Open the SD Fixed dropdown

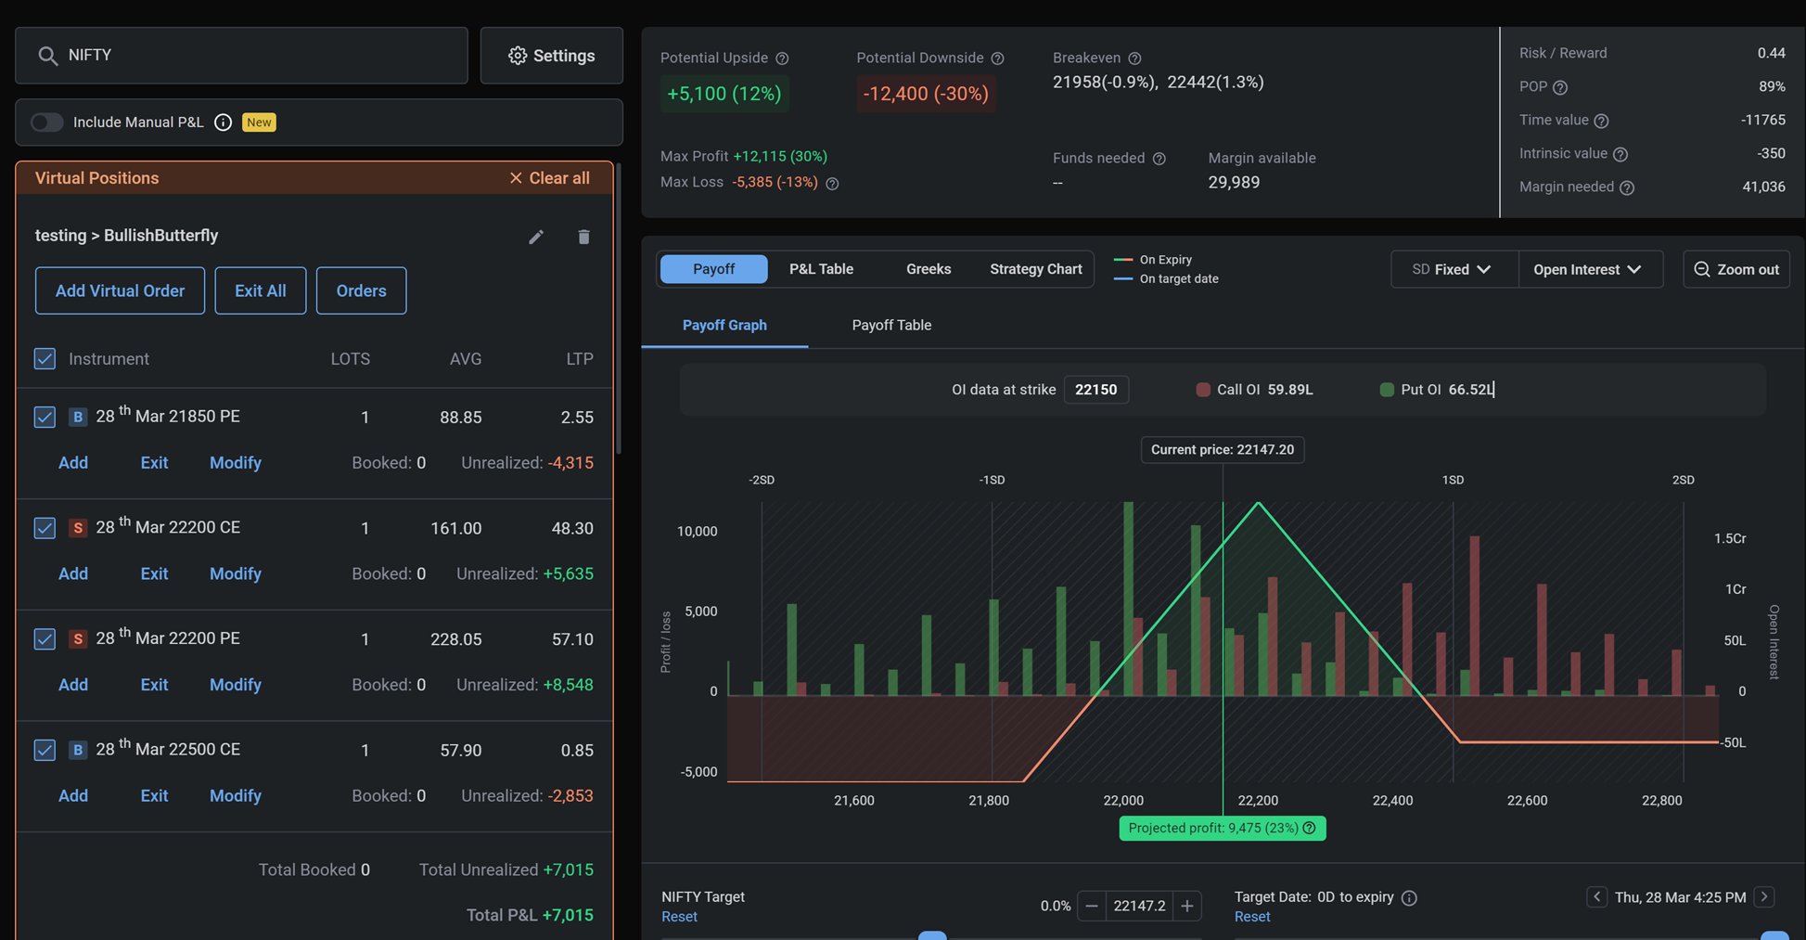pos(1453,269)
